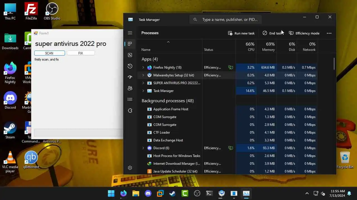Image resolution: width=357 pixels, height=200 pixels.
Task: Open Discord desktop shortcut
Action: pyautogui.click(x=10, y=101)
